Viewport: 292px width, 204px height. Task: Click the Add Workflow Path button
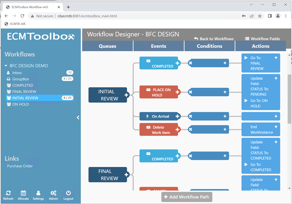tap(187, 197)
